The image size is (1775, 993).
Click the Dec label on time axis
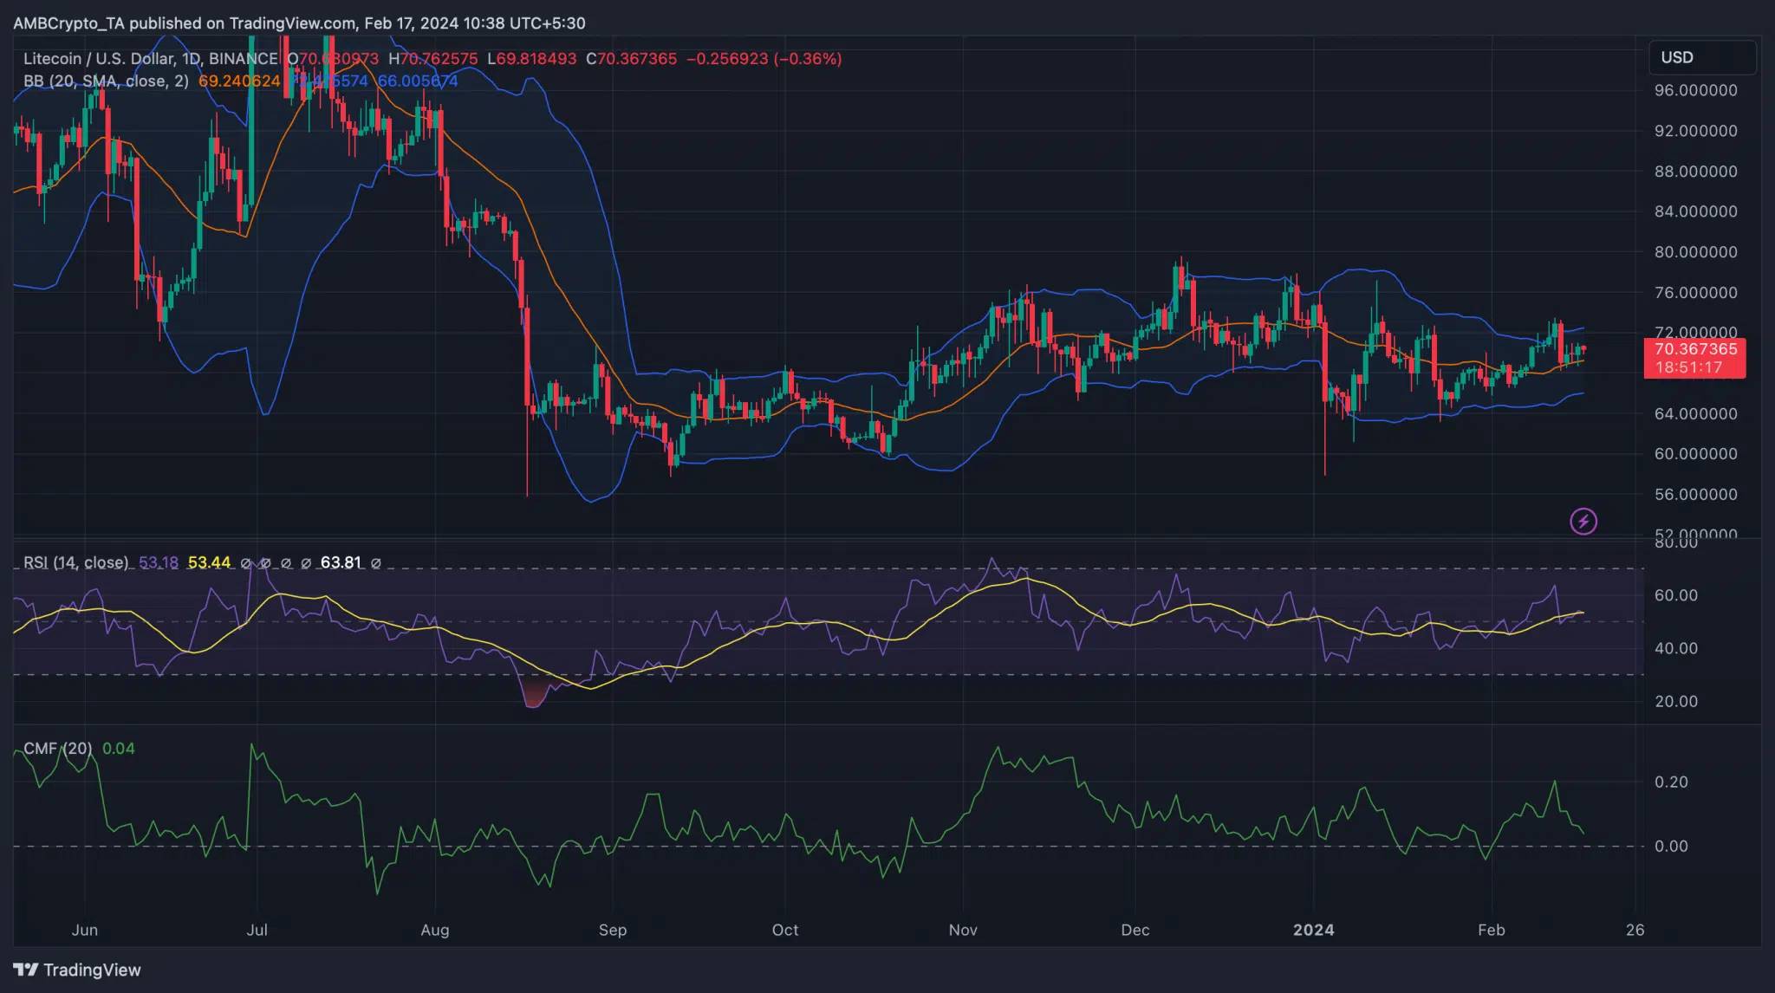point(1135,930)
